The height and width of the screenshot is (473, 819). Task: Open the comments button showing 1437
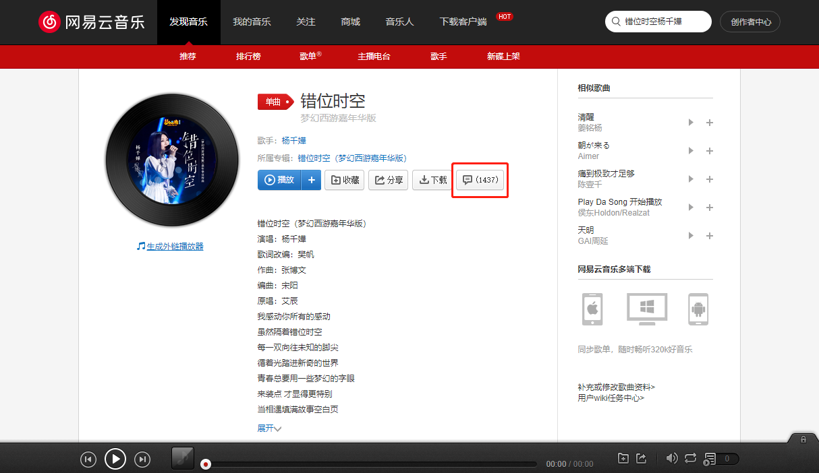480,180
